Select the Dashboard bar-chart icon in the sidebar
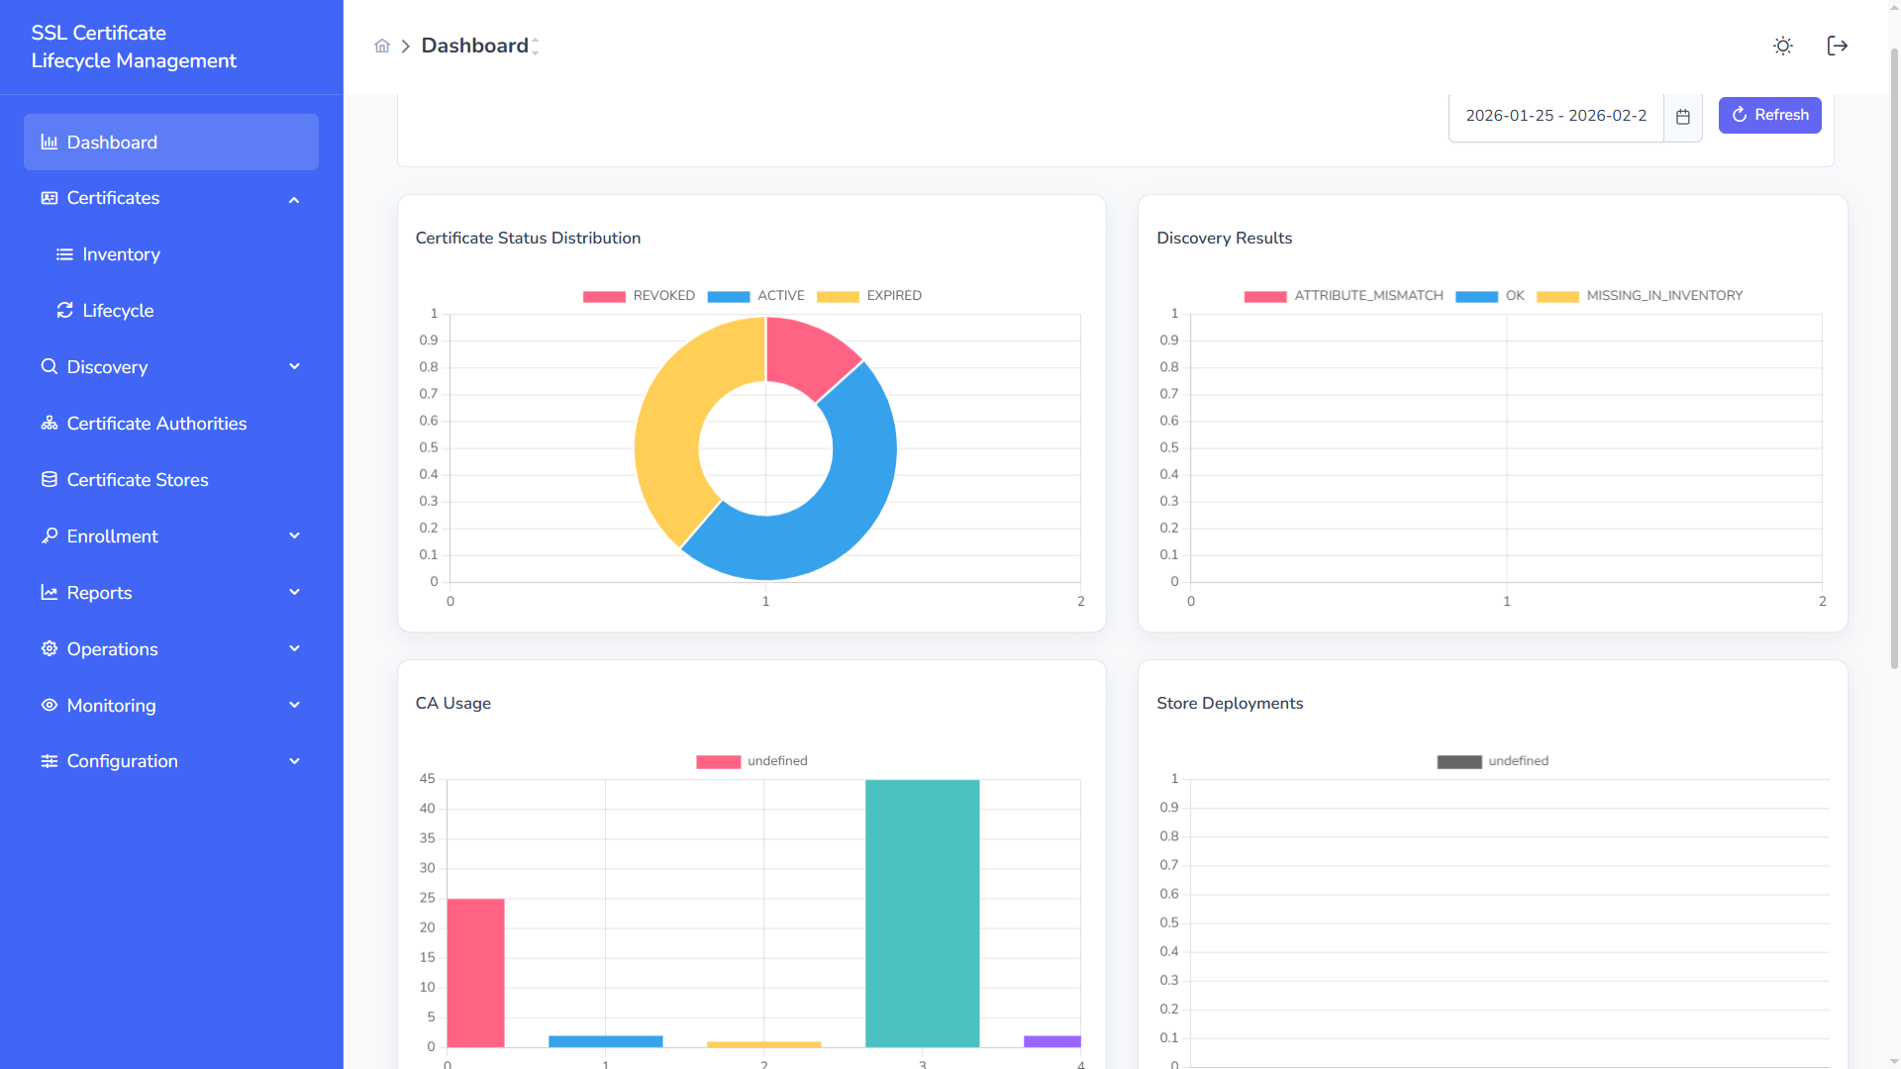 coord(48,142)
